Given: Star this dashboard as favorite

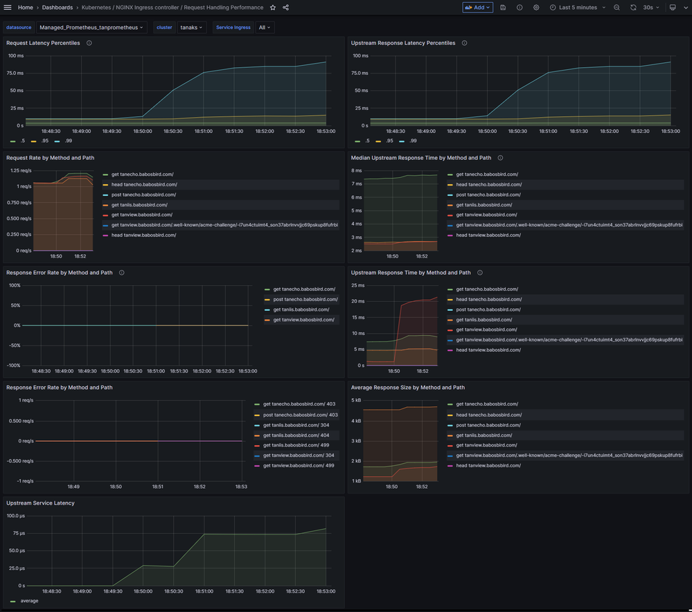Looking at the screenshot, I should 273,8.
